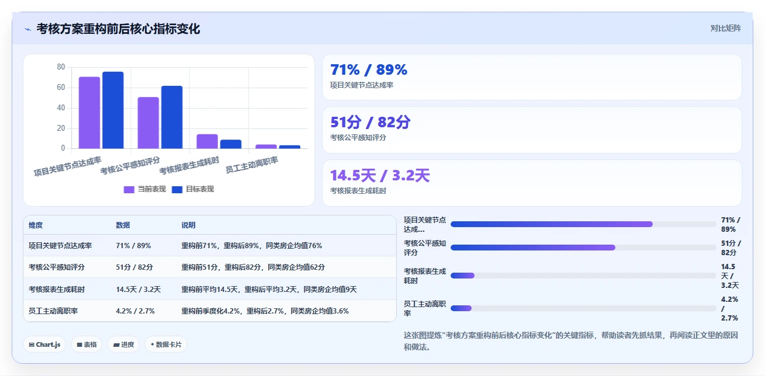Select the 51分 / 82分 metric card
The height and width of the screenshot is (376, 765).
coord(532,130)
